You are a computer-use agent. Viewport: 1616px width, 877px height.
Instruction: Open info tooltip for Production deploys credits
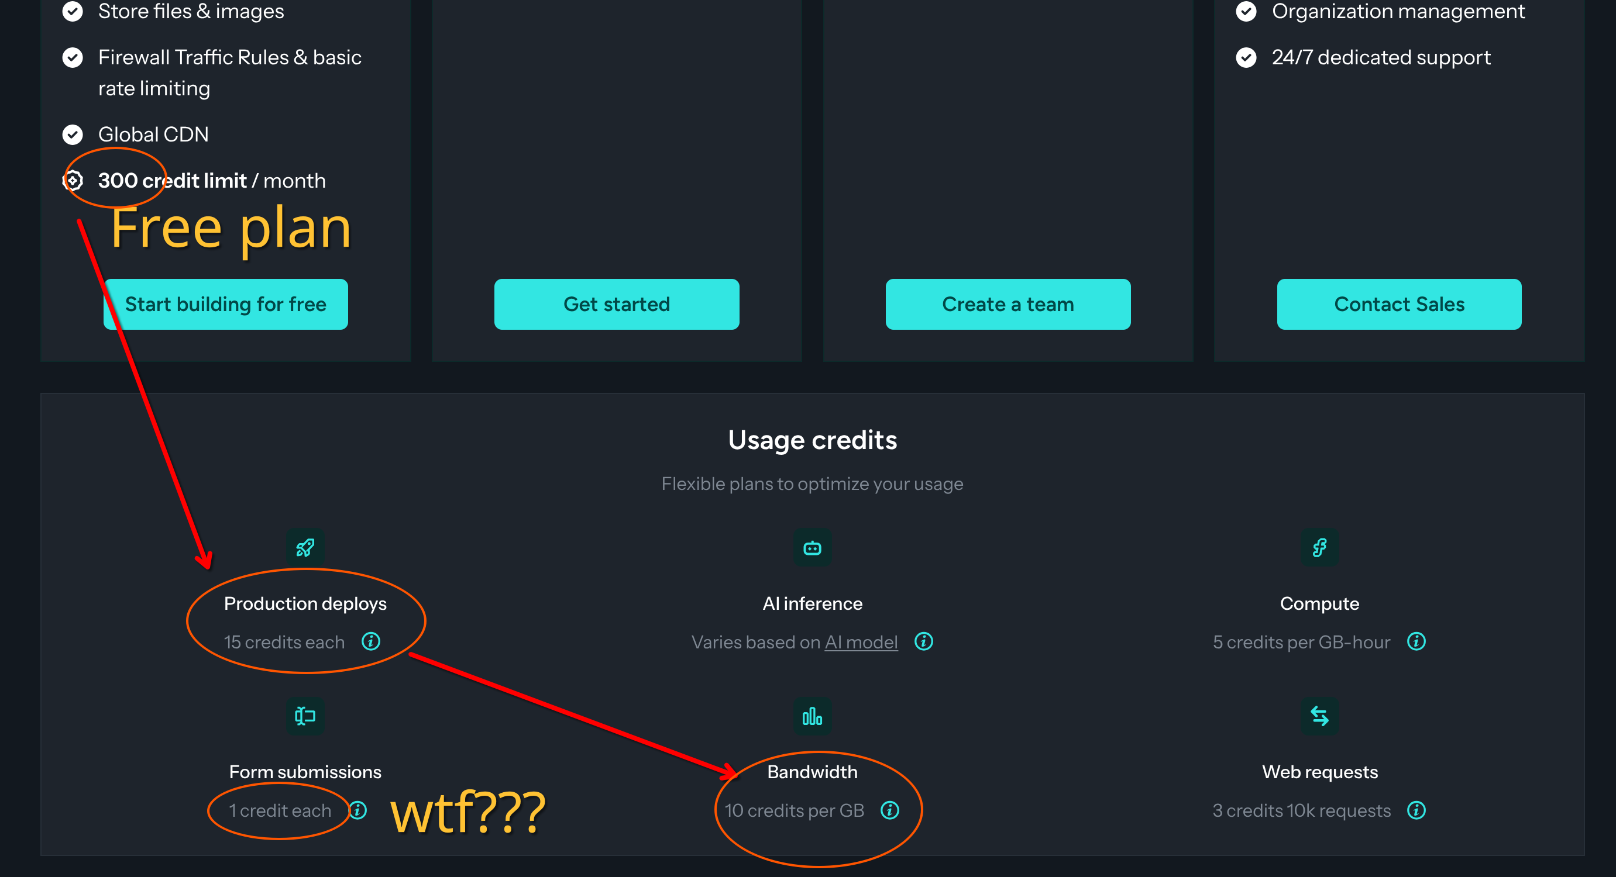371,641
